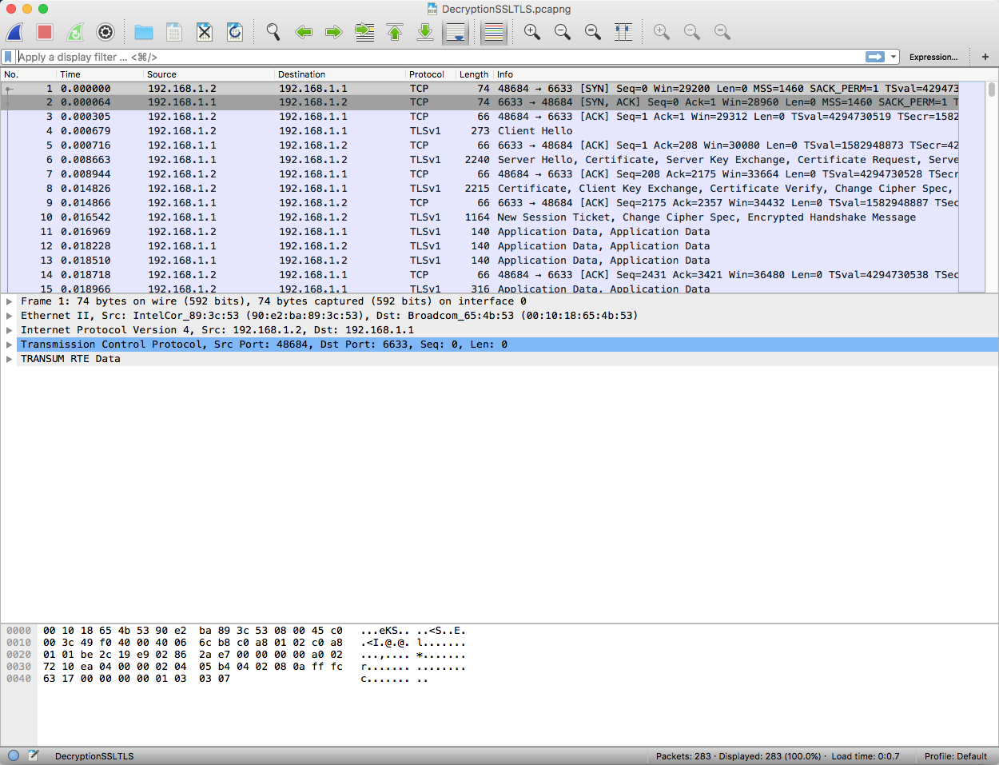Open a capture file using the folder icon
The width and height of the screenshot is (999, 765).
coord(144,32)
